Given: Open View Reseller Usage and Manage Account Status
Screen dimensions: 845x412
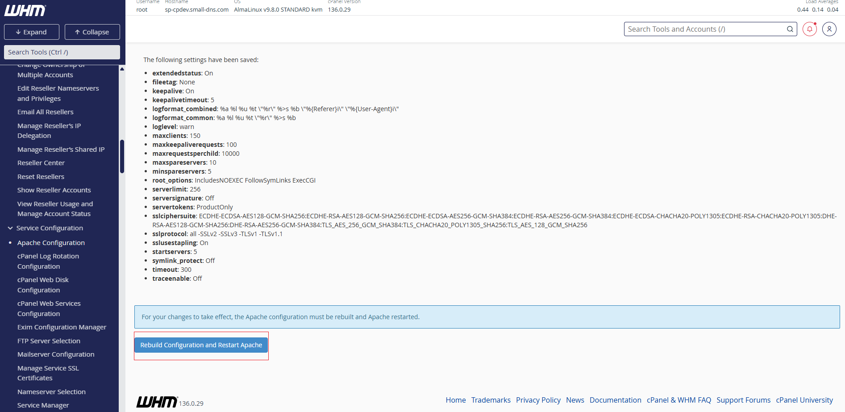Looking at the screenshot, I should click(x=55, y=209).
